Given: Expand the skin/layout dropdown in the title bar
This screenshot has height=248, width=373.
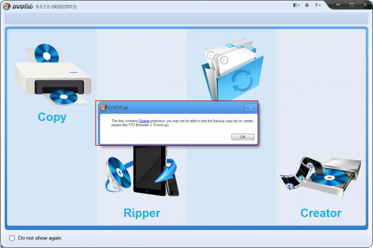Looking at the screenshot, I should click(x=297, y=5).
